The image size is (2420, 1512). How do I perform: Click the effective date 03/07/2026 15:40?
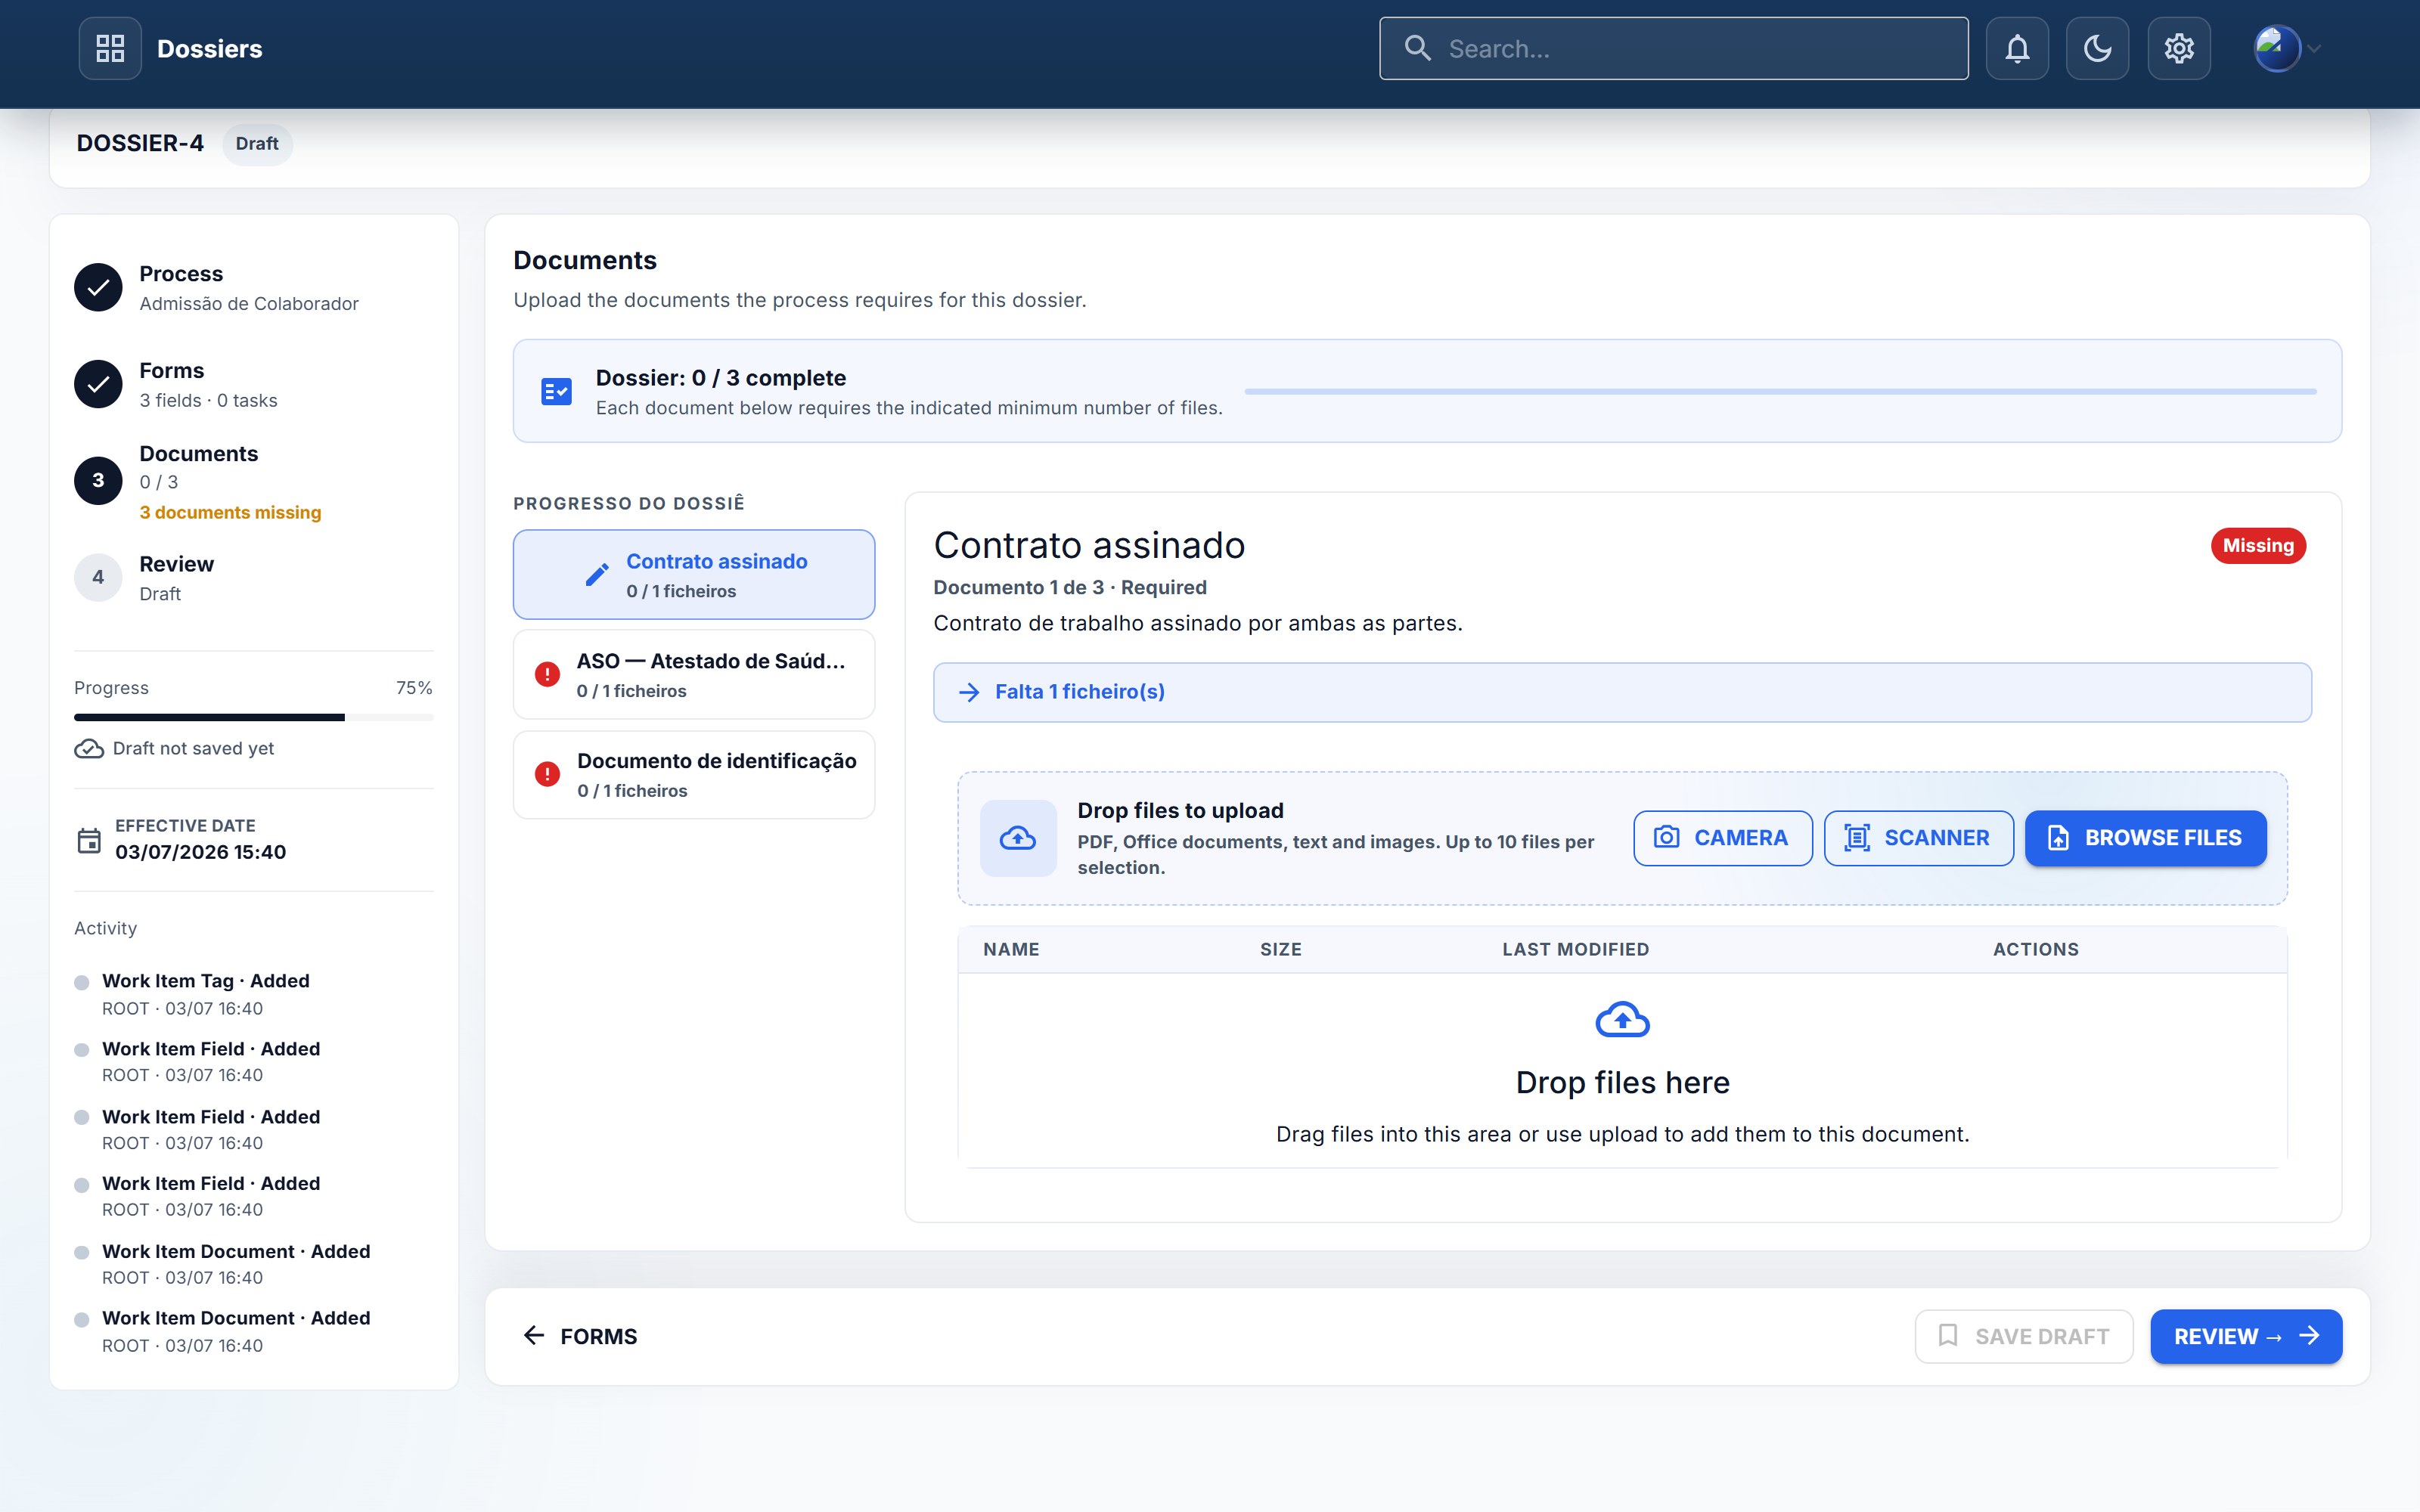[x=200, y=852]
